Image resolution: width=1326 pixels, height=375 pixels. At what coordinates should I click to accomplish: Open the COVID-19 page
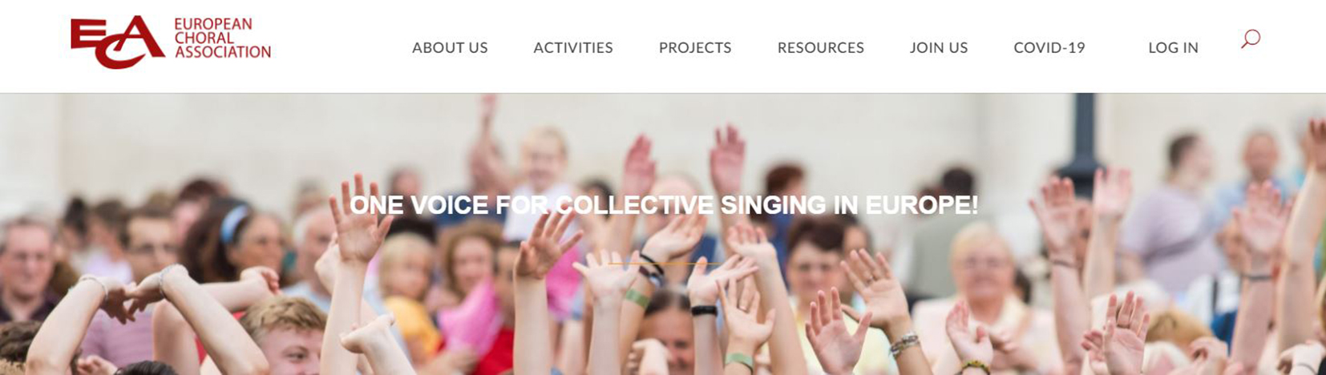(1049, 47)
